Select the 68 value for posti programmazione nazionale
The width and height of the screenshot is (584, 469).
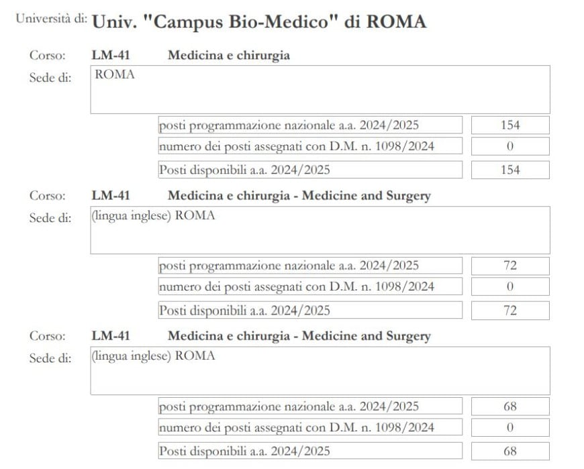(x=510, y=407)
